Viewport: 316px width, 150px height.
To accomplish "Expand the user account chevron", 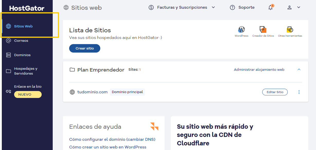I will (x=299, y=7).
